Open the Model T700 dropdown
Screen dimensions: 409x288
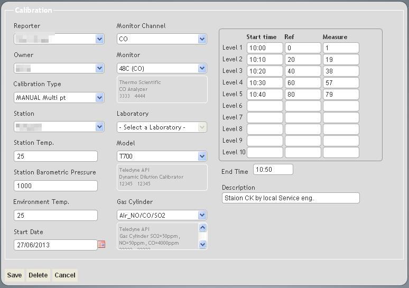(x=202, y=156)
